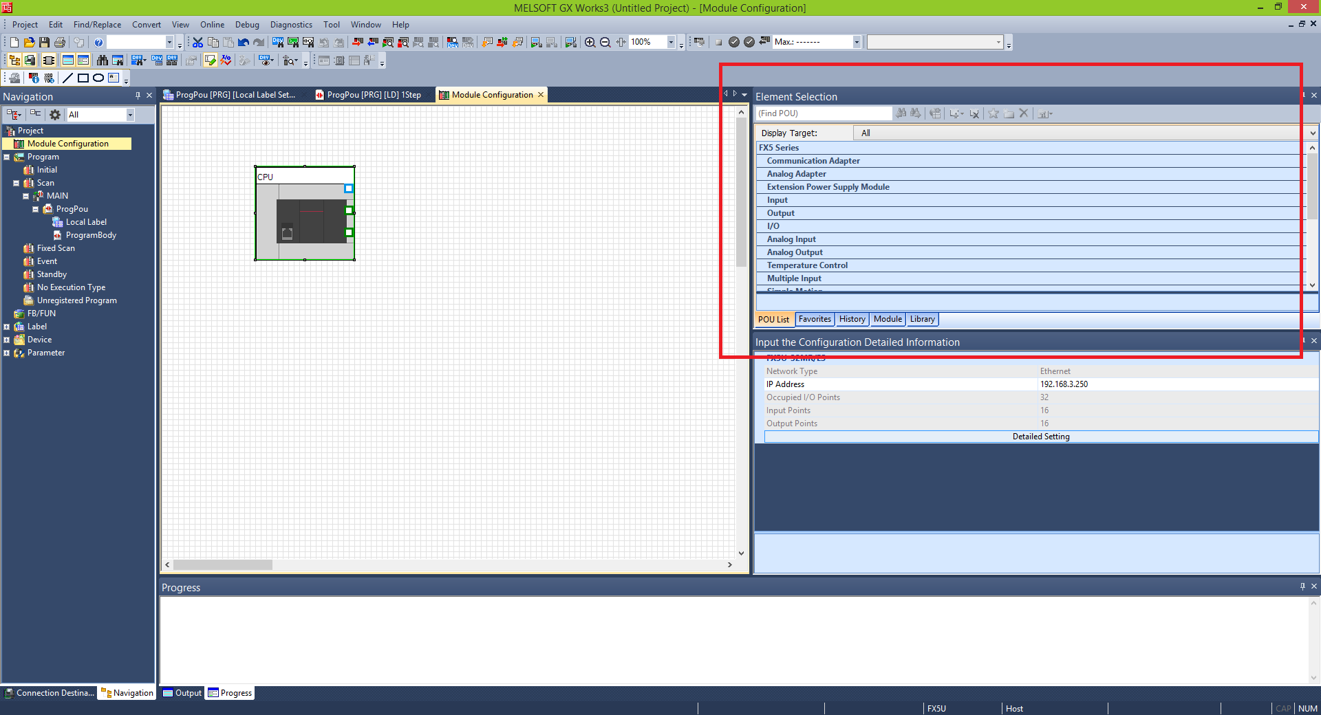Viewport: 1321px width, 715px height.
Task: Open GX Works3 help with the question mark icon
Action: pyautogui.click(x=98, y=42)
